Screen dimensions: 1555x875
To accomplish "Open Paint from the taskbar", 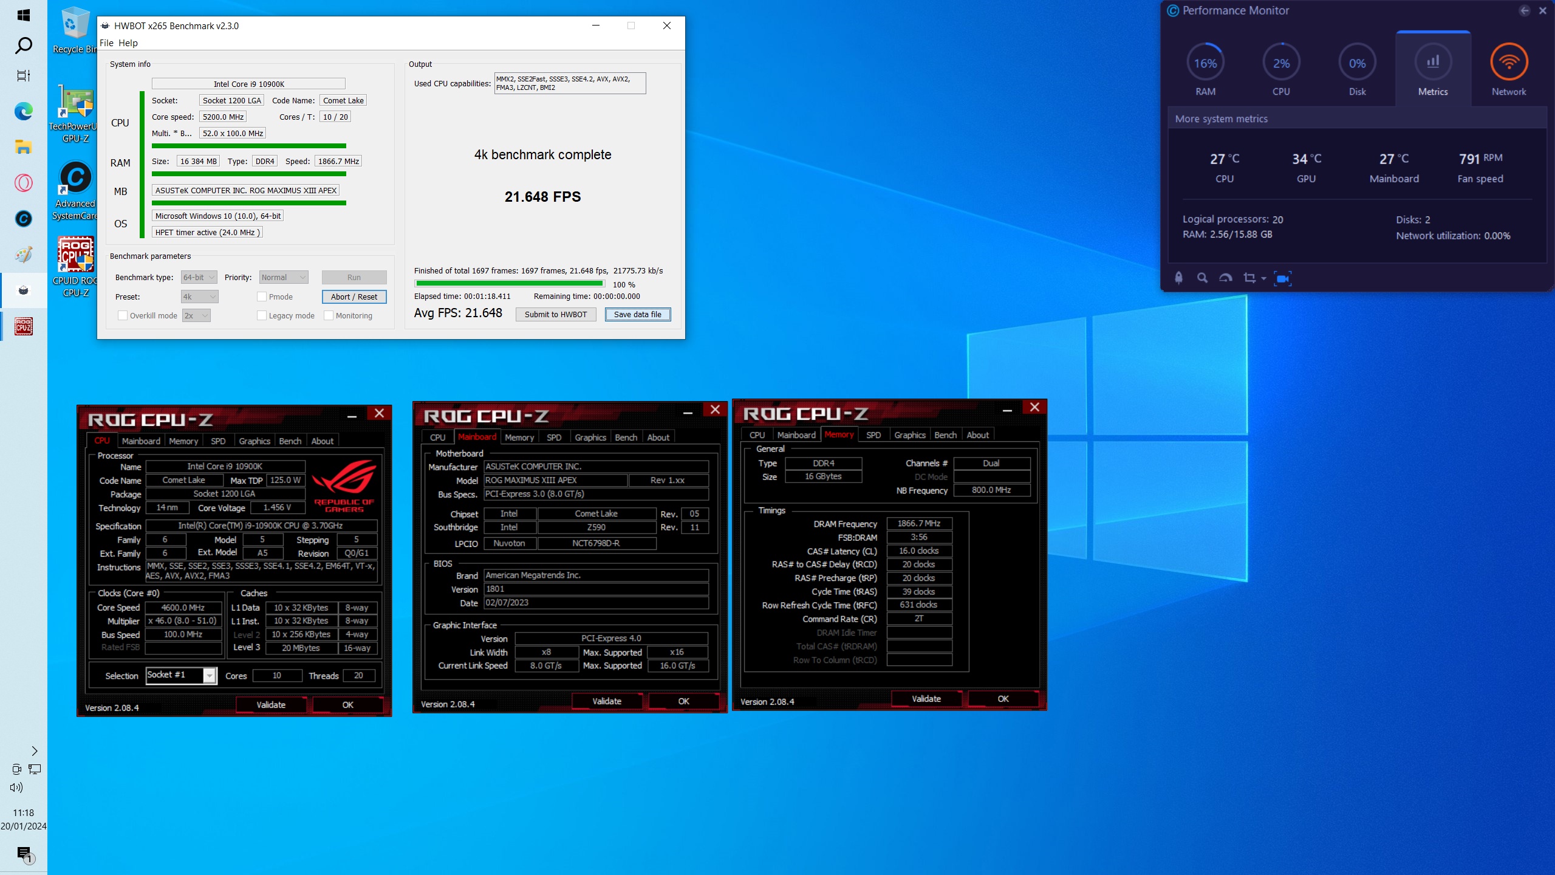I will pyautogui.click(x=23, y=255).
